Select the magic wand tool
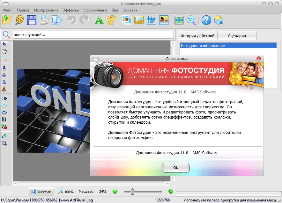 click(4, 58)
